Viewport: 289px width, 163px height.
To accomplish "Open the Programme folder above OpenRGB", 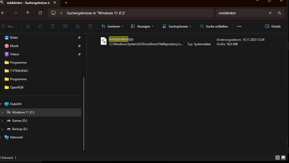I will point(18,79).
